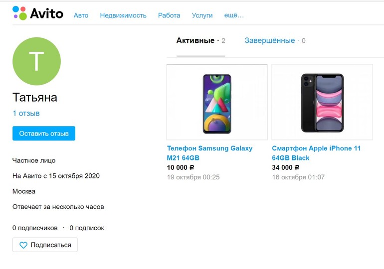This screenshot has width=384, height=269.
Task: Switch to the Активные tab
Action: coord(195,40)
